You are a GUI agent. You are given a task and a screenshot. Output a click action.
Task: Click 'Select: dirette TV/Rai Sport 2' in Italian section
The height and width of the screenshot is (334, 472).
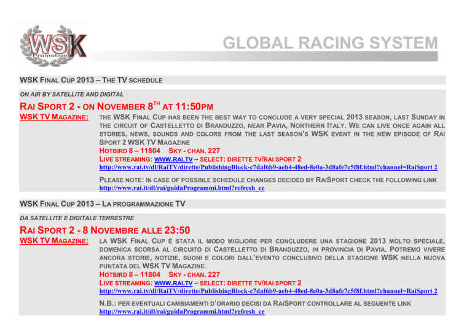(251, 283)
